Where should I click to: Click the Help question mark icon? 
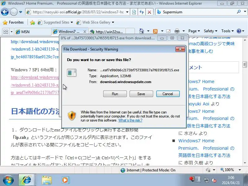coord(239,31)
